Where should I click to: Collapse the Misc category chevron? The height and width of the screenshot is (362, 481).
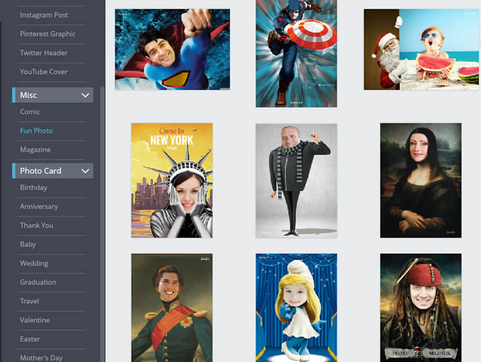85,95
